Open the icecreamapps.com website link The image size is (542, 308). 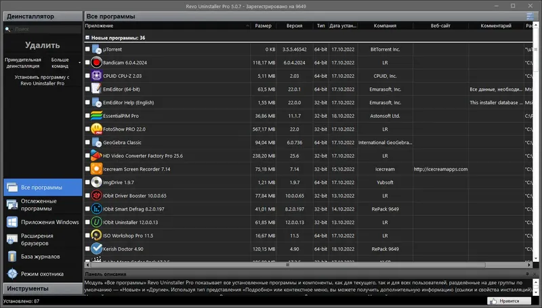(x=440, y=169)
